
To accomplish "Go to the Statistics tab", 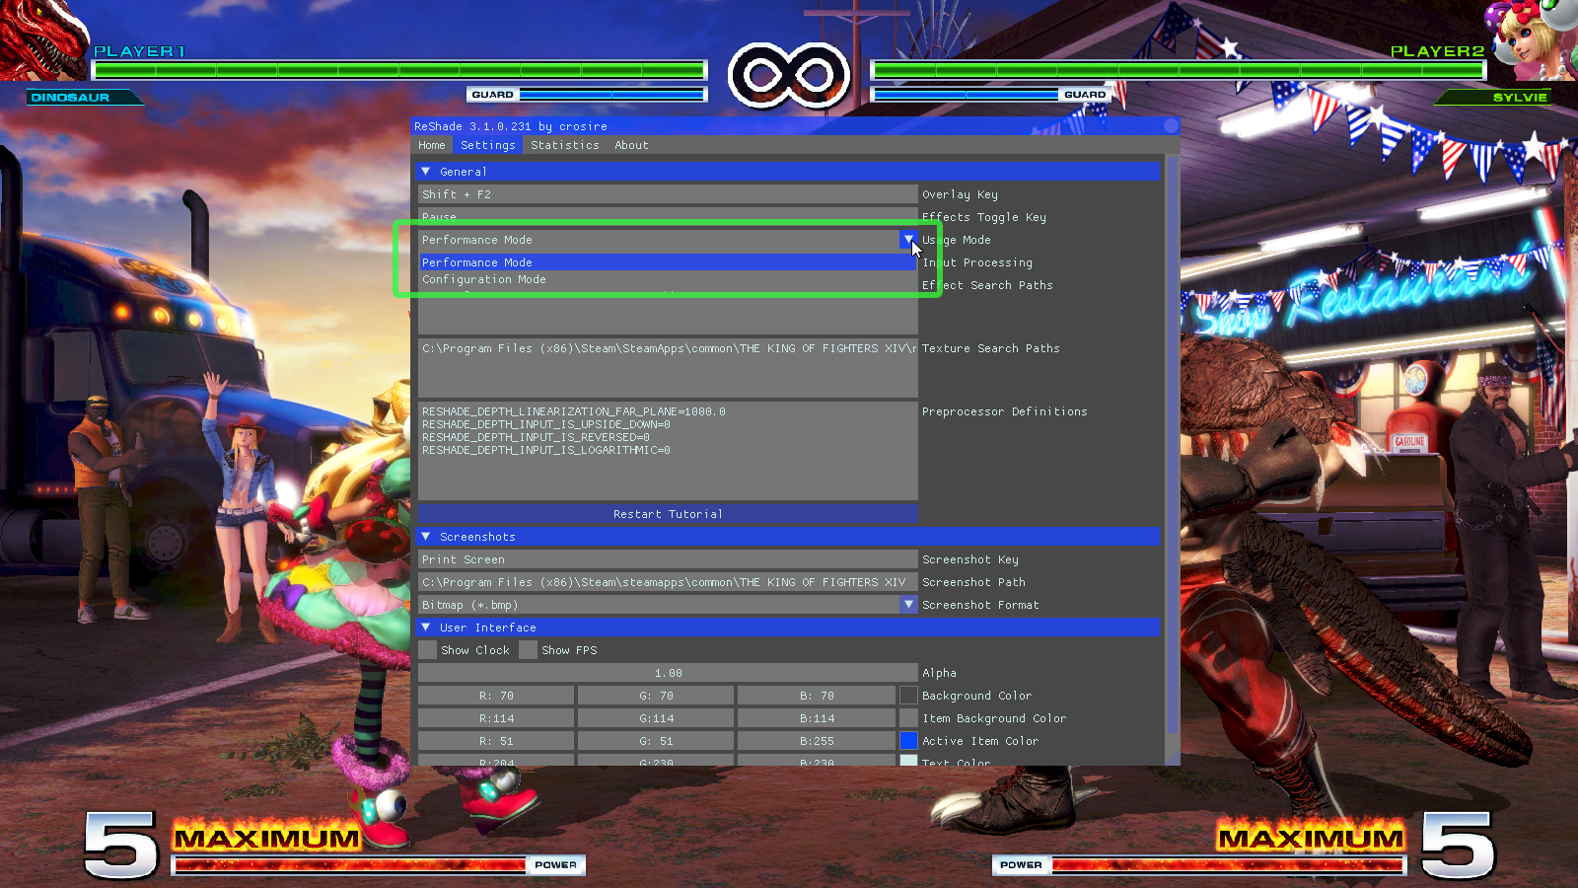I will 565,145.
